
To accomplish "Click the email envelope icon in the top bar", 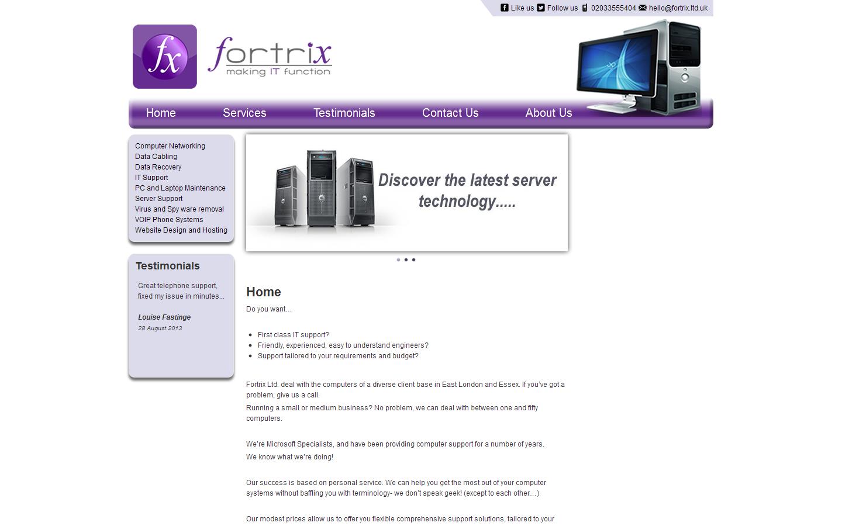I will [x=641, y=8].
